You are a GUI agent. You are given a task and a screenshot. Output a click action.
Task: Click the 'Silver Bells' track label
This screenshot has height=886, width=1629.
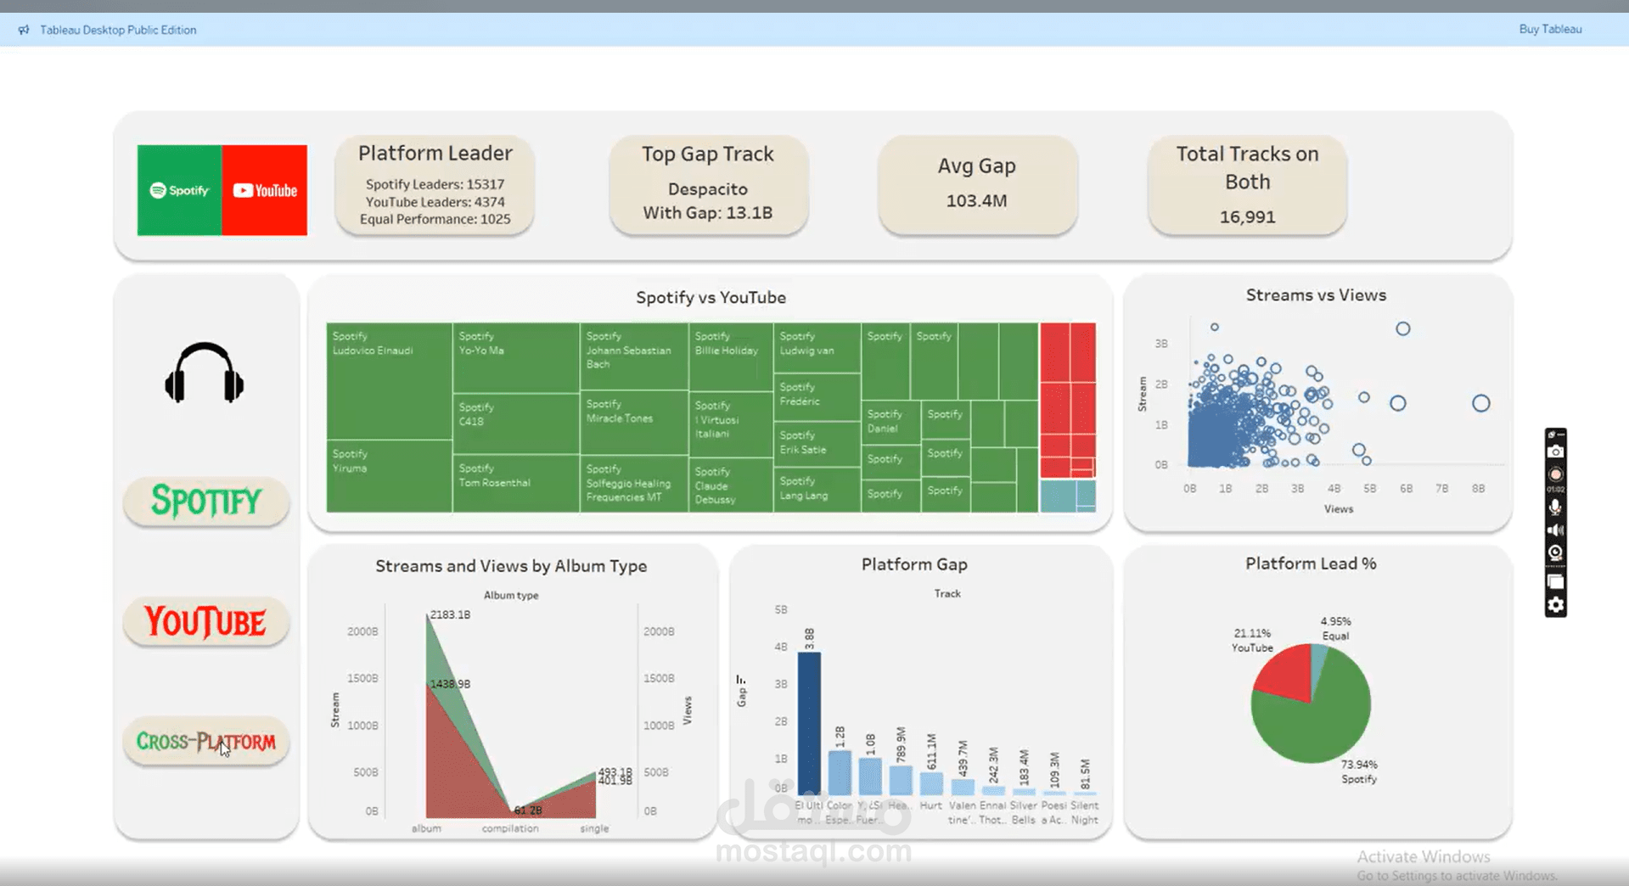1023,812
